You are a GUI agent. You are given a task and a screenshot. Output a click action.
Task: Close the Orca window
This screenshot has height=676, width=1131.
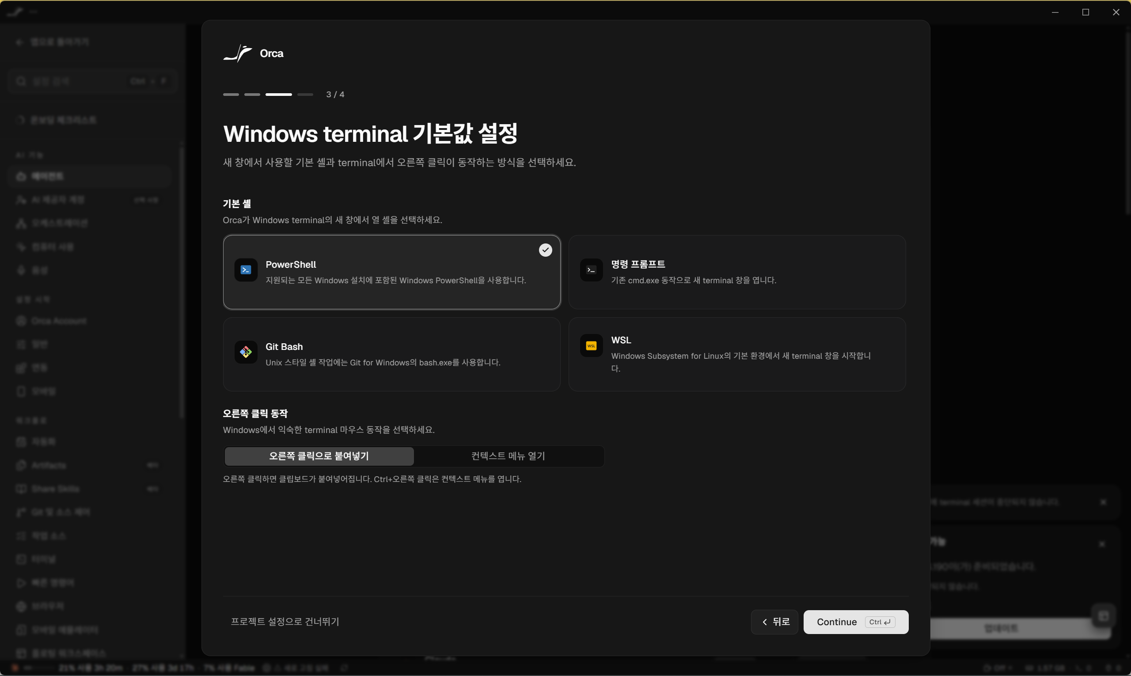pyautogui.click(x=1116, y=12)
